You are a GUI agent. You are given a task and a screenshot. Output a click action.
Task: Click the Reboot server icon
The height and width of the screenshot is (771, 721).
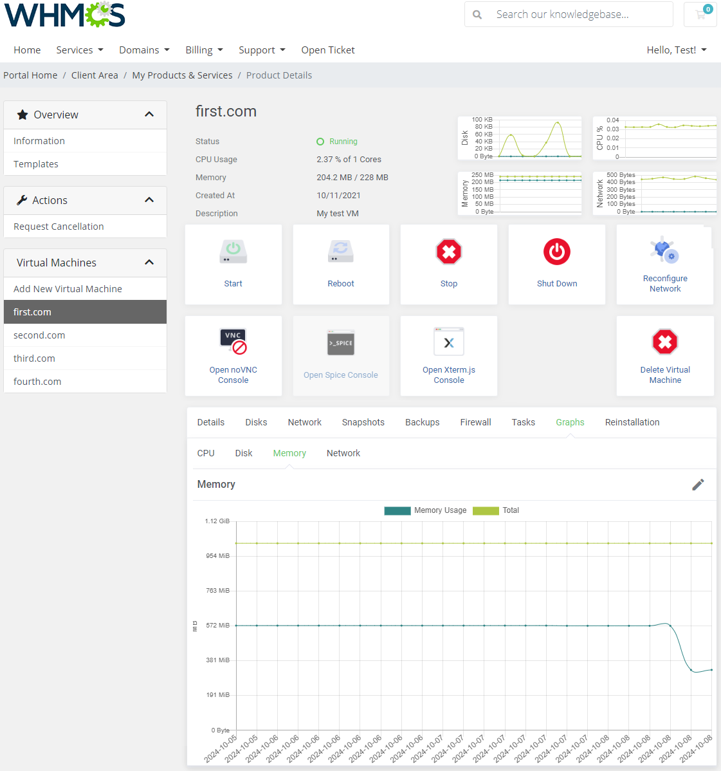point(341,251)
